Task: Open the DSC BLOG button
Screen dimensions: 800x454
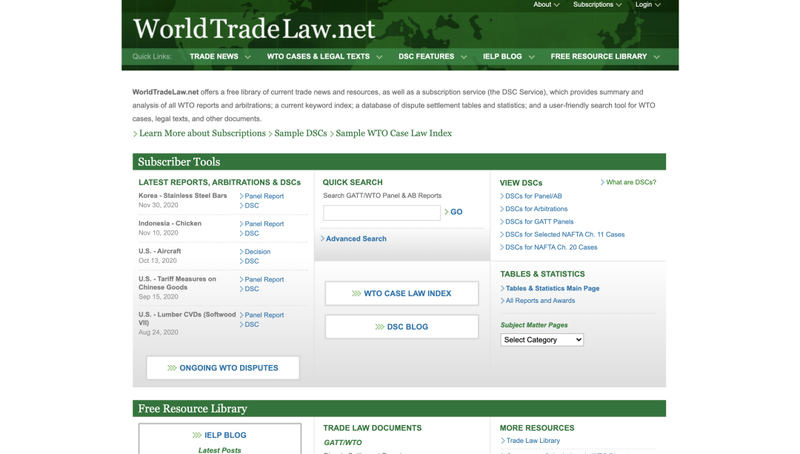Action: tap(401, 327)
